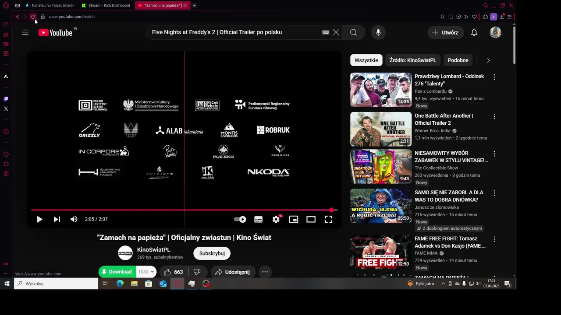Mute the video volume
The width and height of the screenshot is (561, 315).
tap(74, 219)
